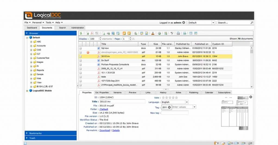Remove the 2011 tag with its X
The width and height of the screenshot is (278, 145).
coord(169,107)
